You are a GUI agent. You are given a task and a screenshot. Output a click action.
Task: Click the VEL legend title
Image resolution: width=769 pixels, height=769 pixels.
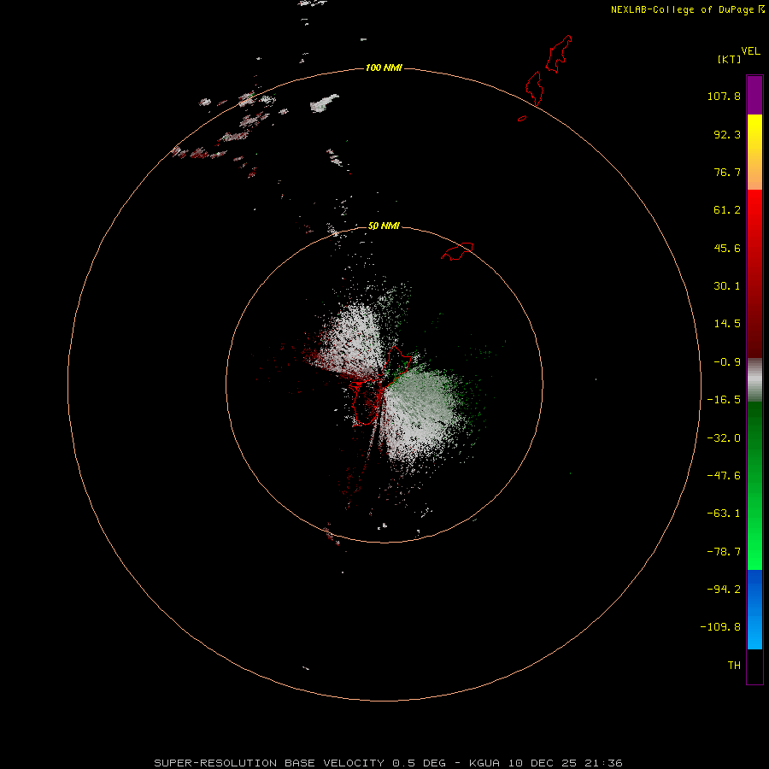750,51
